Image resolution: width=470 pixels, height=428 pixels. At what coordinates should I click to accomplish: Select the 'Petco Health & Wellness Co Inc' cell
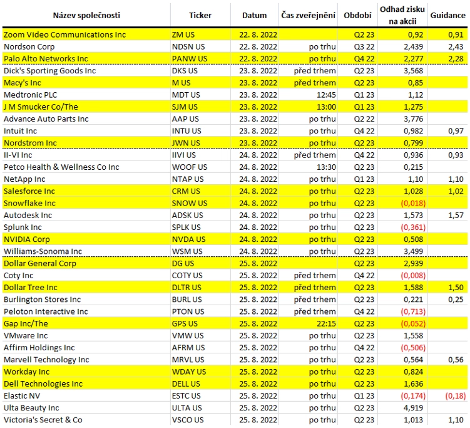tap(86, 167)
